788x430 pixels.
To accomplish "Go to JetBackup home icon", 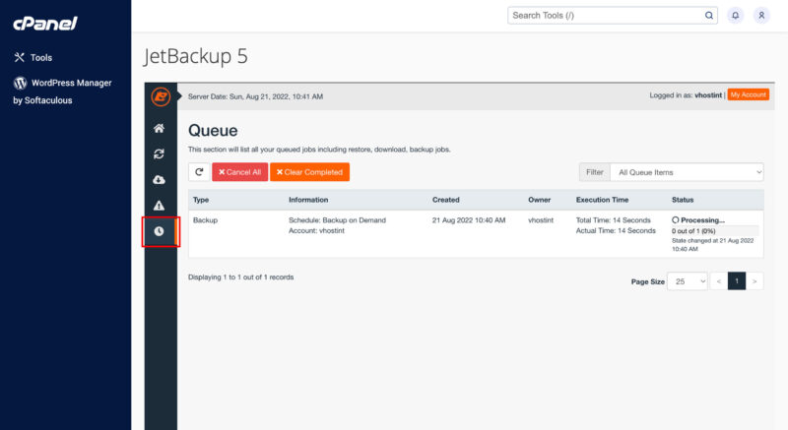I will click(x=159, y=129).
